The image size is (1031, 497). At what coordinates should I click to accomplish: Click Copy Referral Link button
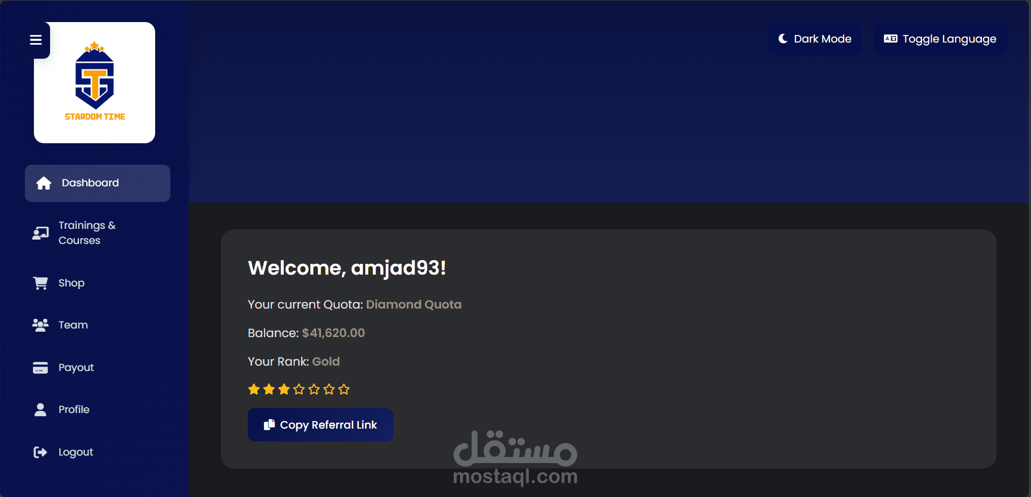click(321, 425)
